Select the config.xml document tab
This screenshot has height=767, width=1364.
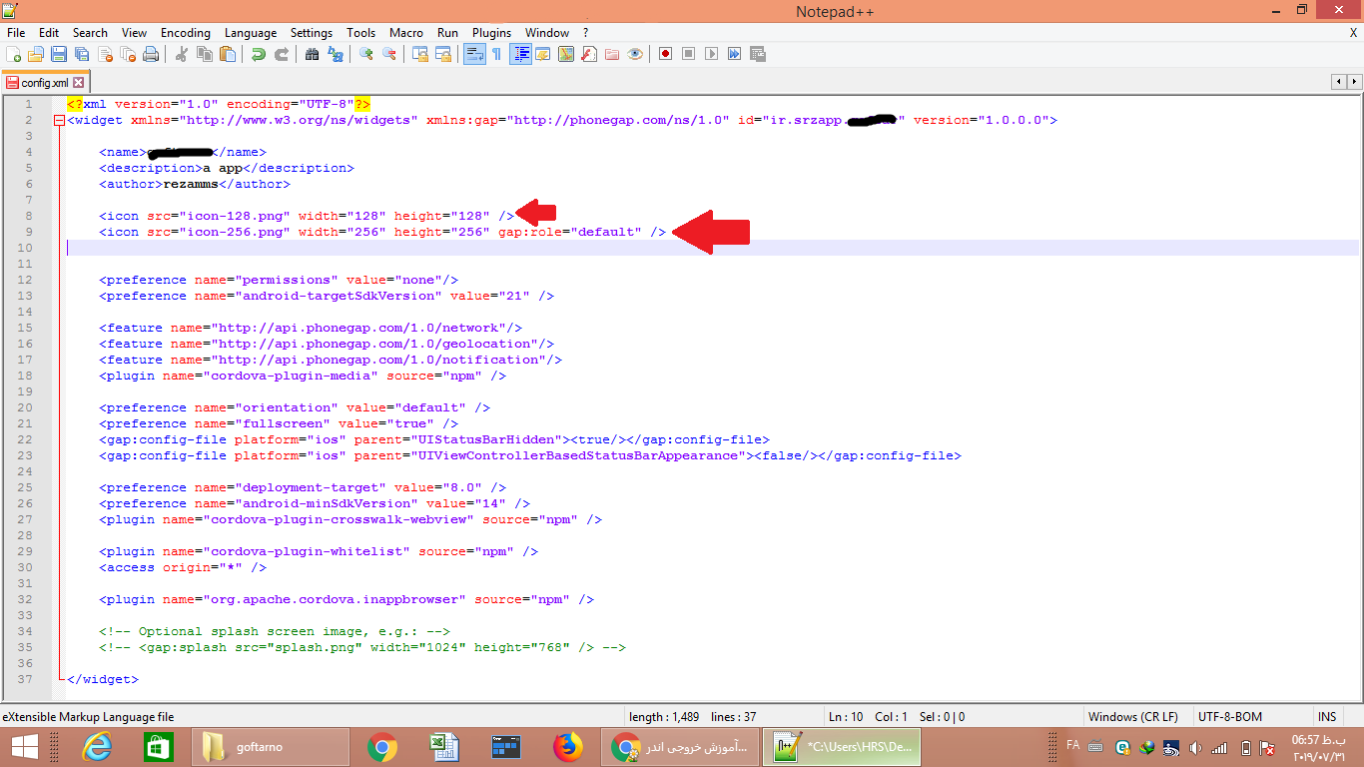pos(44,82)
